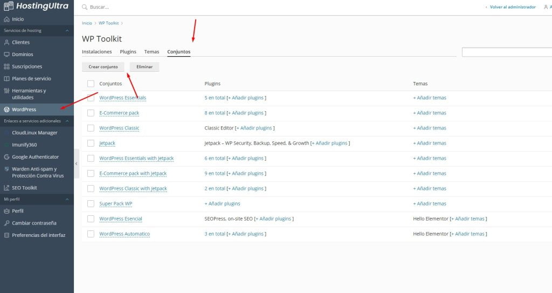Click Añadir plugins in Jetpack row
Image resolution: width=552 pixels, height=293 pixels.
click(x=330, y=143)
